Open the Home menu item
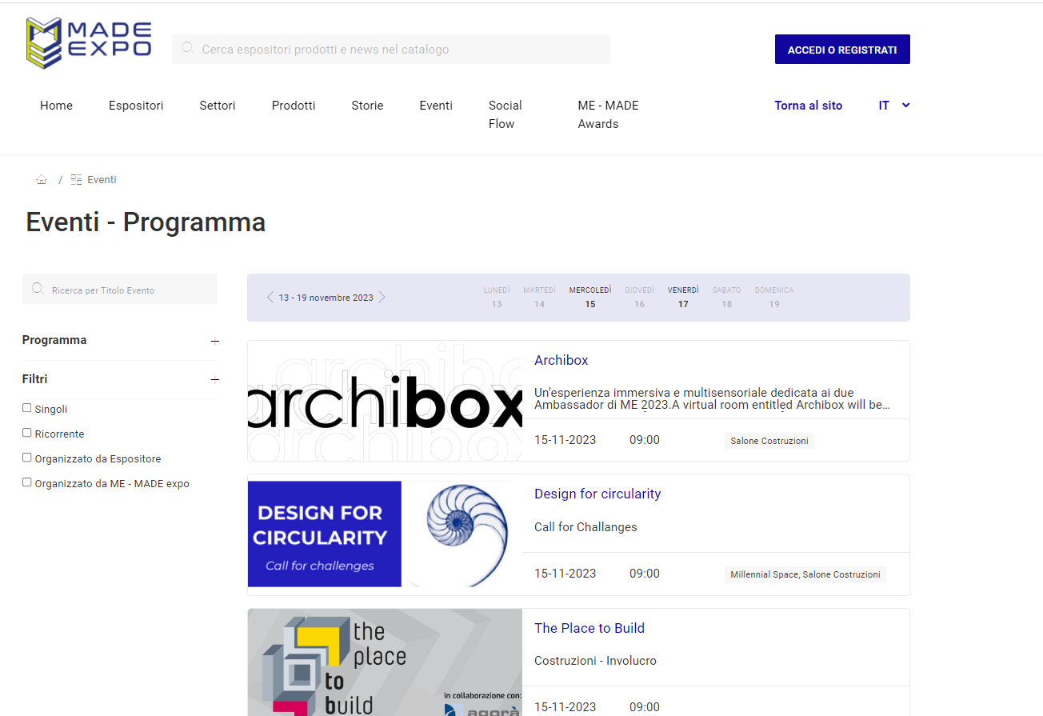This screenshot has height=716, width=1043. coord(56,106)
